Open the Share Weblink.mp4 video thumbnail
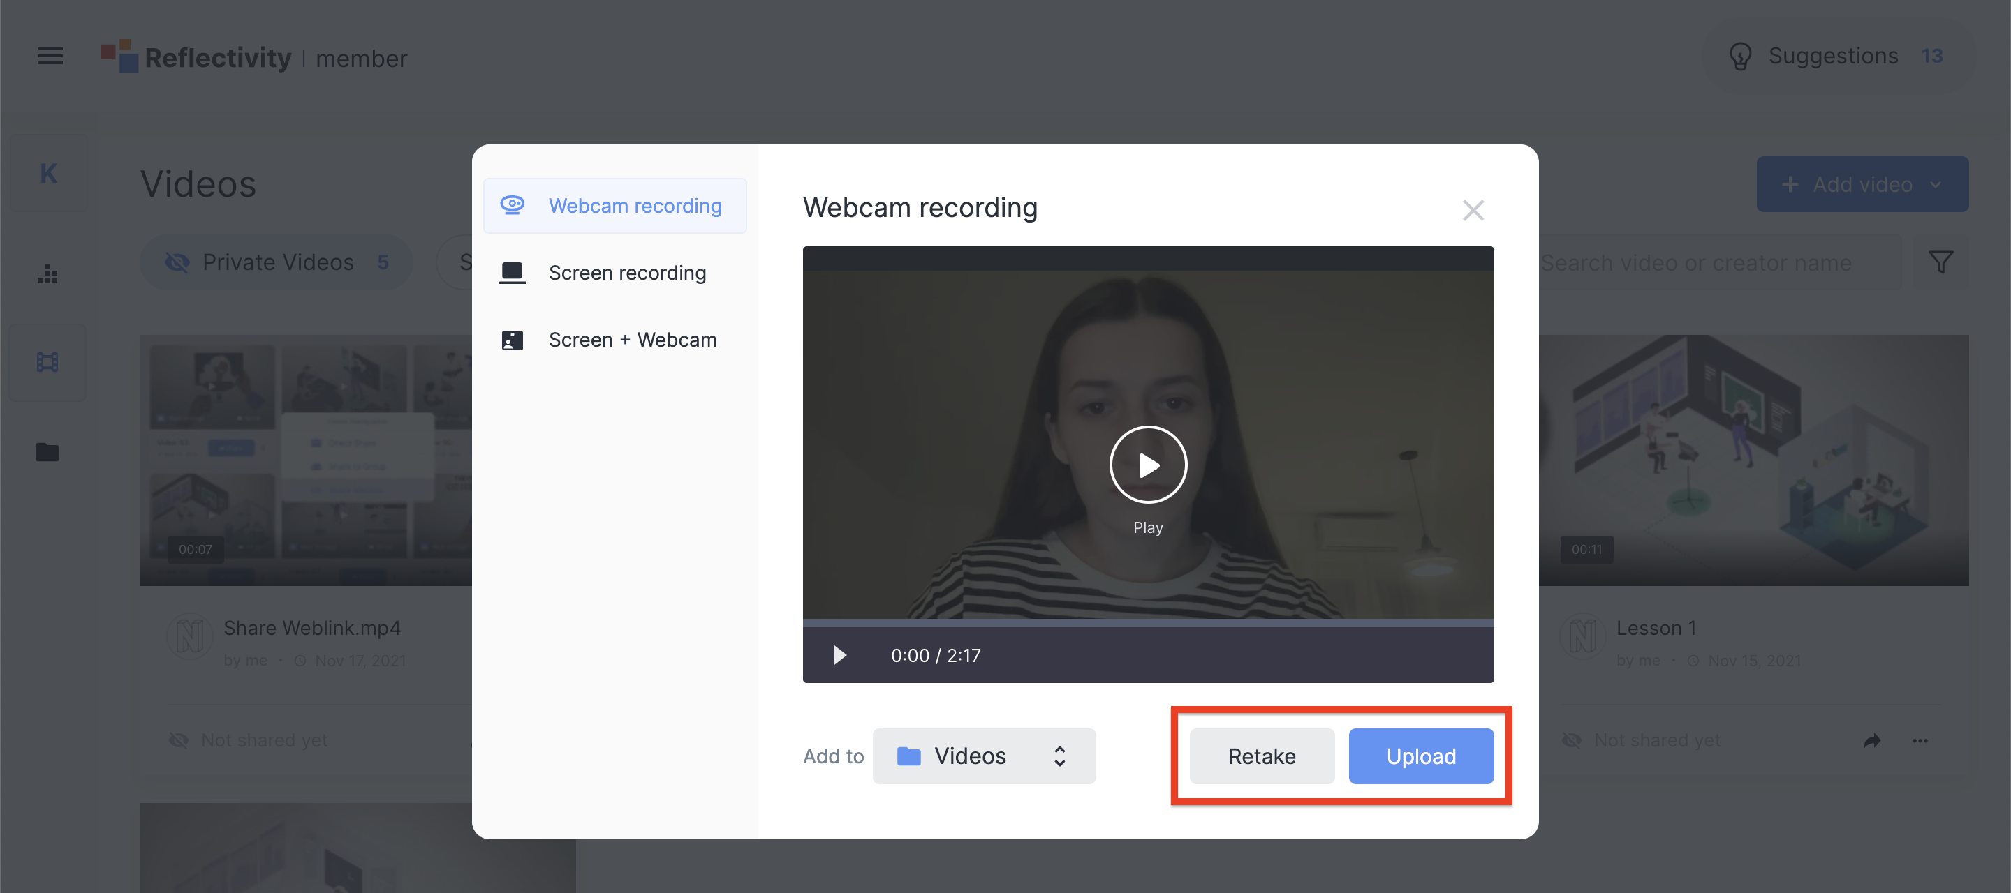 306,460
